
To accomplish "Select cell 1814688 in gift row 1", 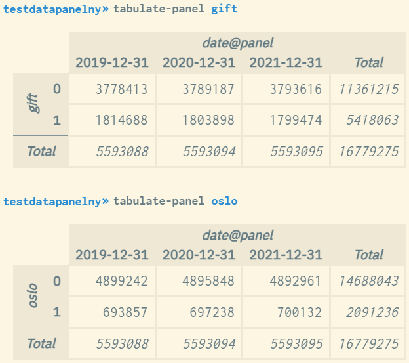I will click(121, 120).
